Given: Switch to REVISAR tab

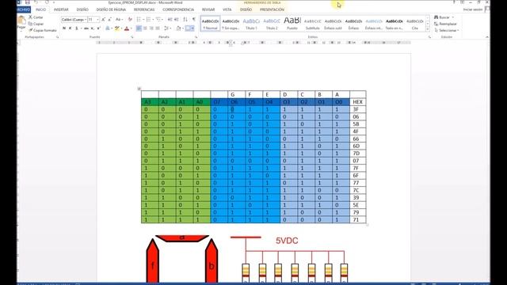Looking at the screenshot, I should pos(208,9).
